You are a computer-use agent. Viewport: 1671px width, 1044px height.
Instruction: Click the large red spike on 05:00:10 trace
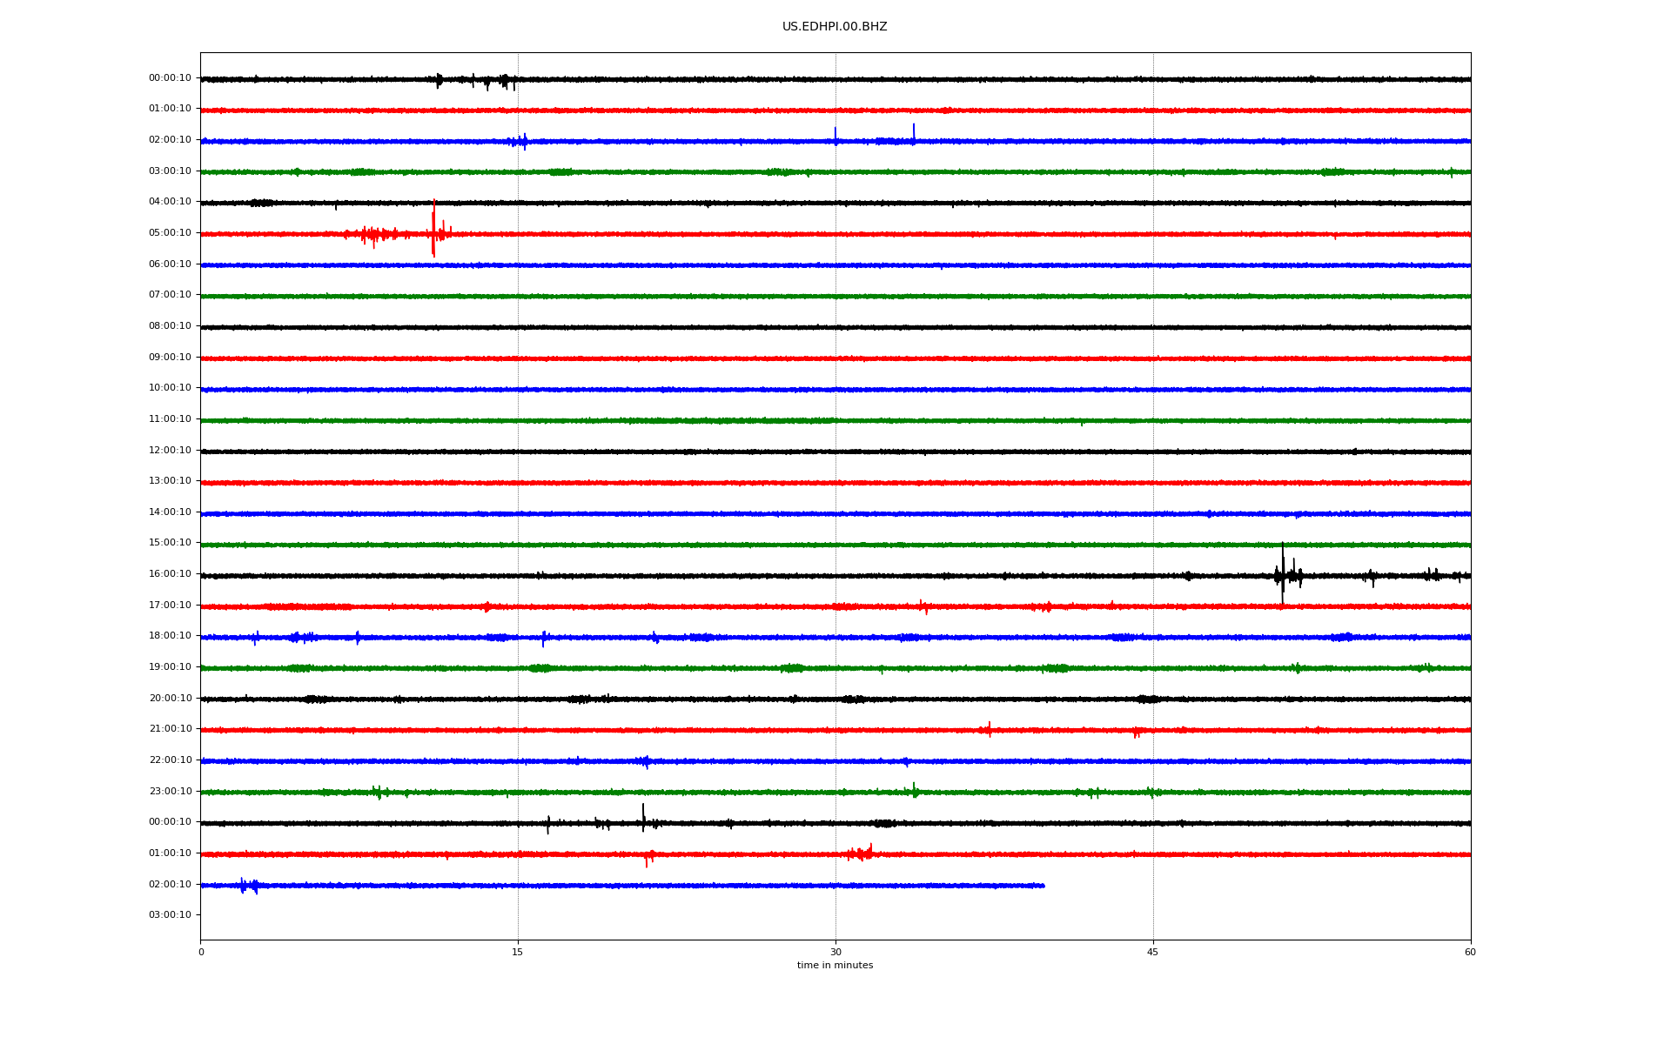coord(433,228)
